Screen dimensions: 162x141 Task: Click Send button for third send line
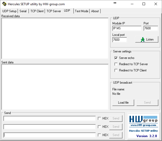coord(116,135)
